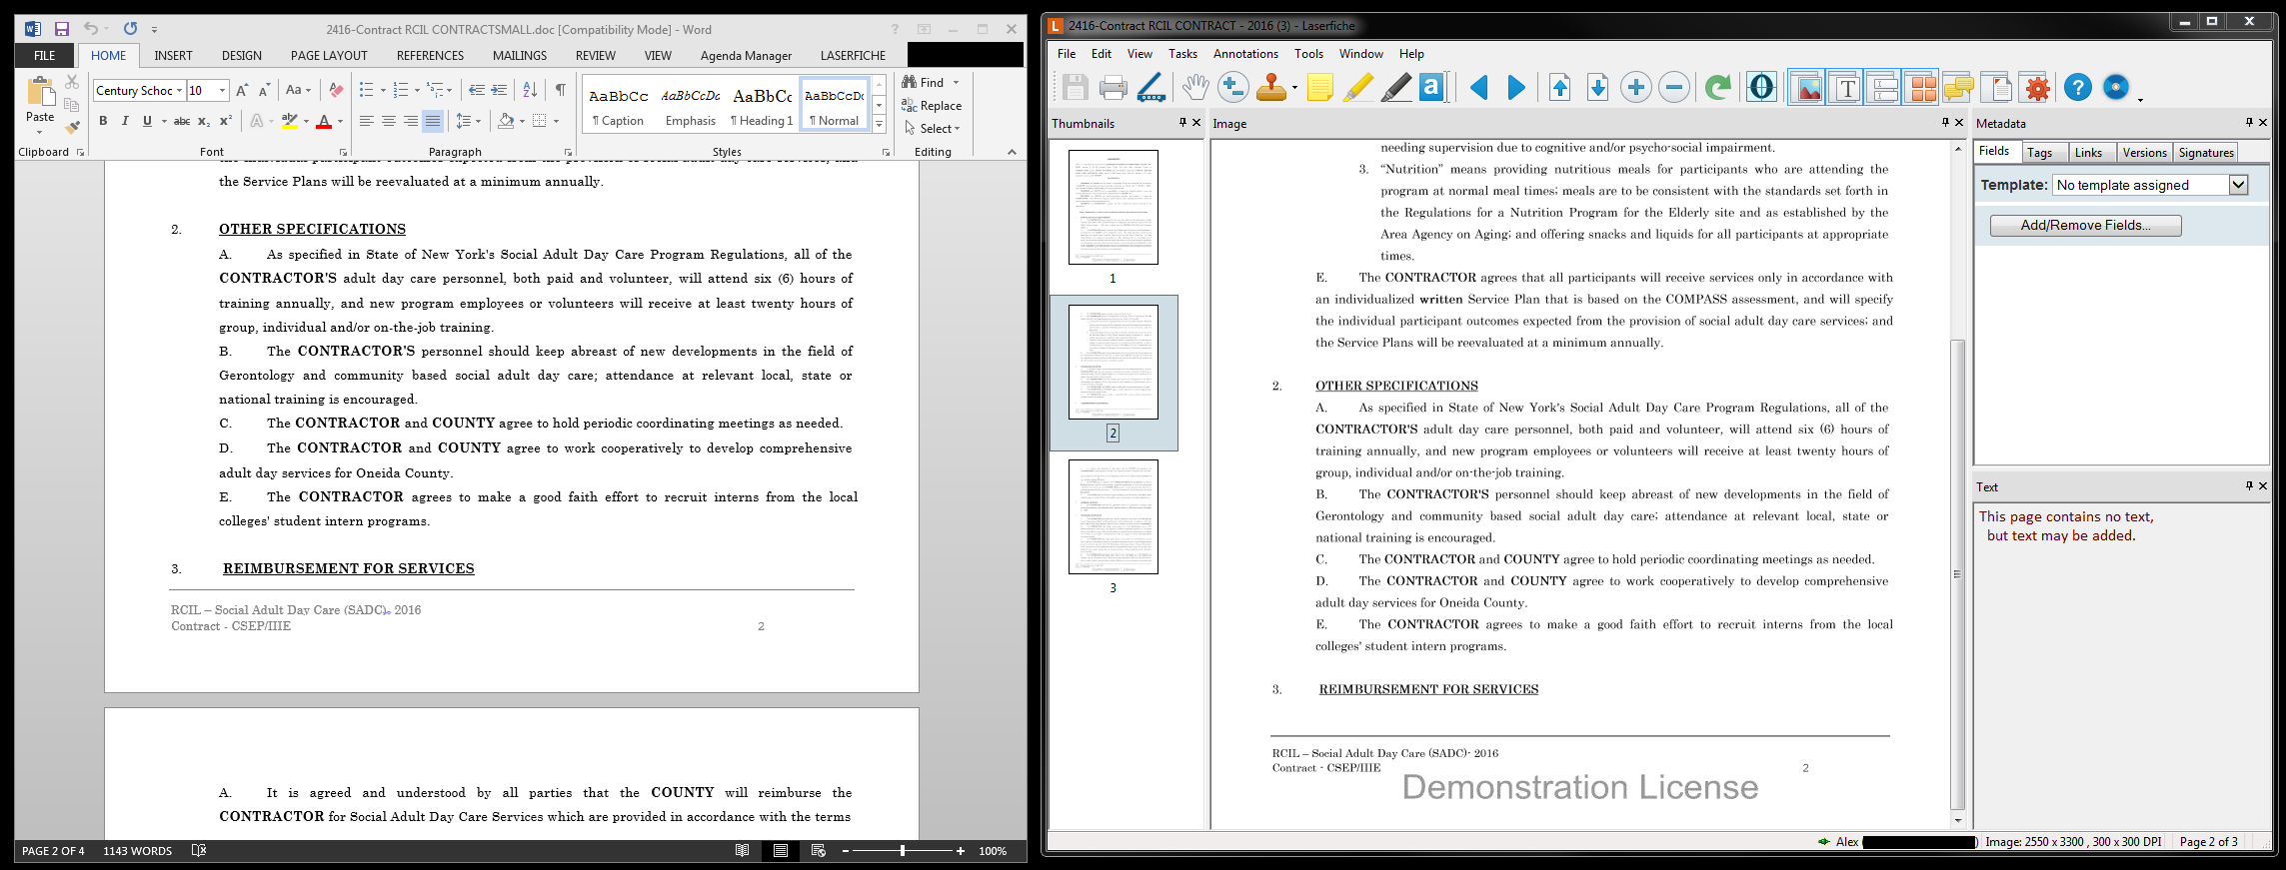Expand the Template dropdown in Metadata pane
This screenshot has width=2286, height=870.
click(x=2238, y=185)
